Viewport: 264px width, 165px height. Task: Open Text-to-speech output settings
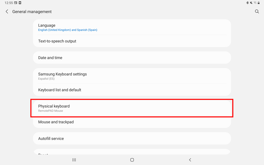point(132,41)
